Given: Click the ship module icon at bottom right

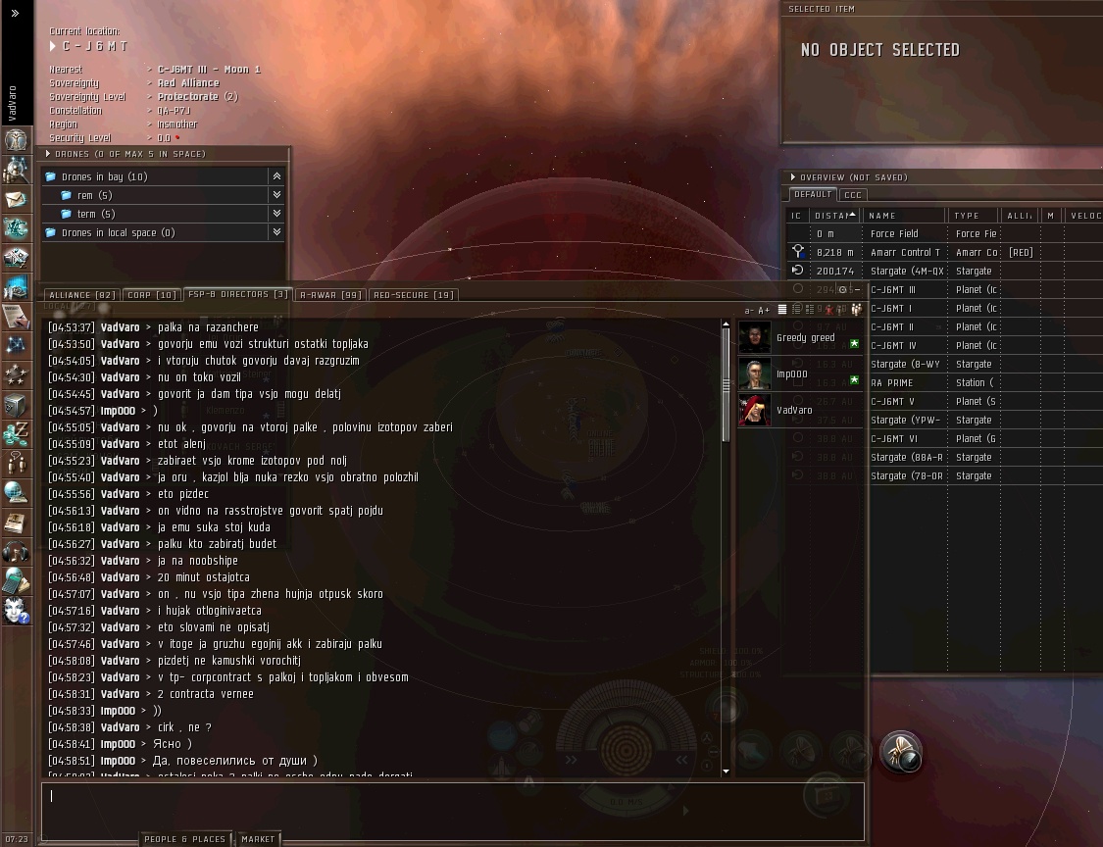Looking at the screenshot, I should 900,753.
